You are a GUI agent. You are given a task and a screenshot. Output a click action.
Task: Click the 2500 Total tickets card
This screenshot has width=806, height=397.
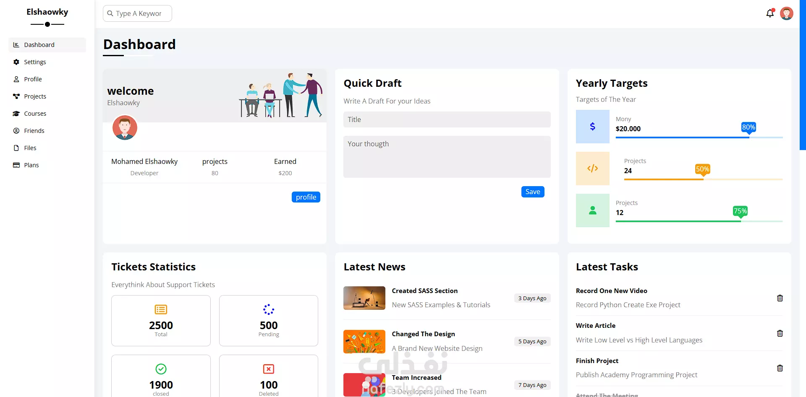coord(161,321)
